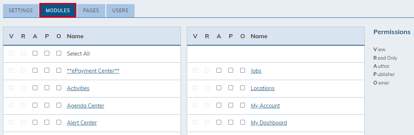Image resolution: width=414 pixels, height=135 pixels.
Task: Check Author box in Select All row
Action: point(35,53)
